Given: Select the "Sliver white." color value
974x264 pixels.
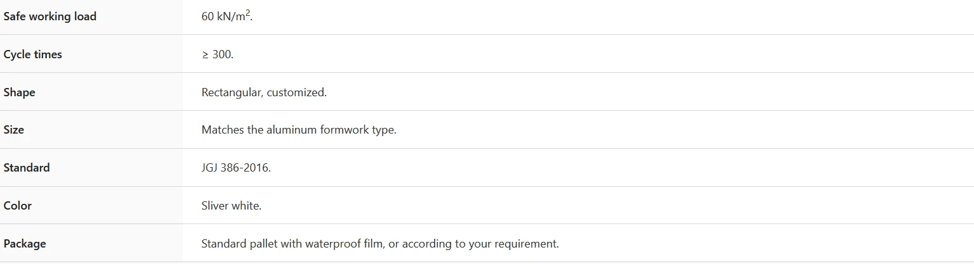Looking at the screenshot, I should click(x=232, y=206).
